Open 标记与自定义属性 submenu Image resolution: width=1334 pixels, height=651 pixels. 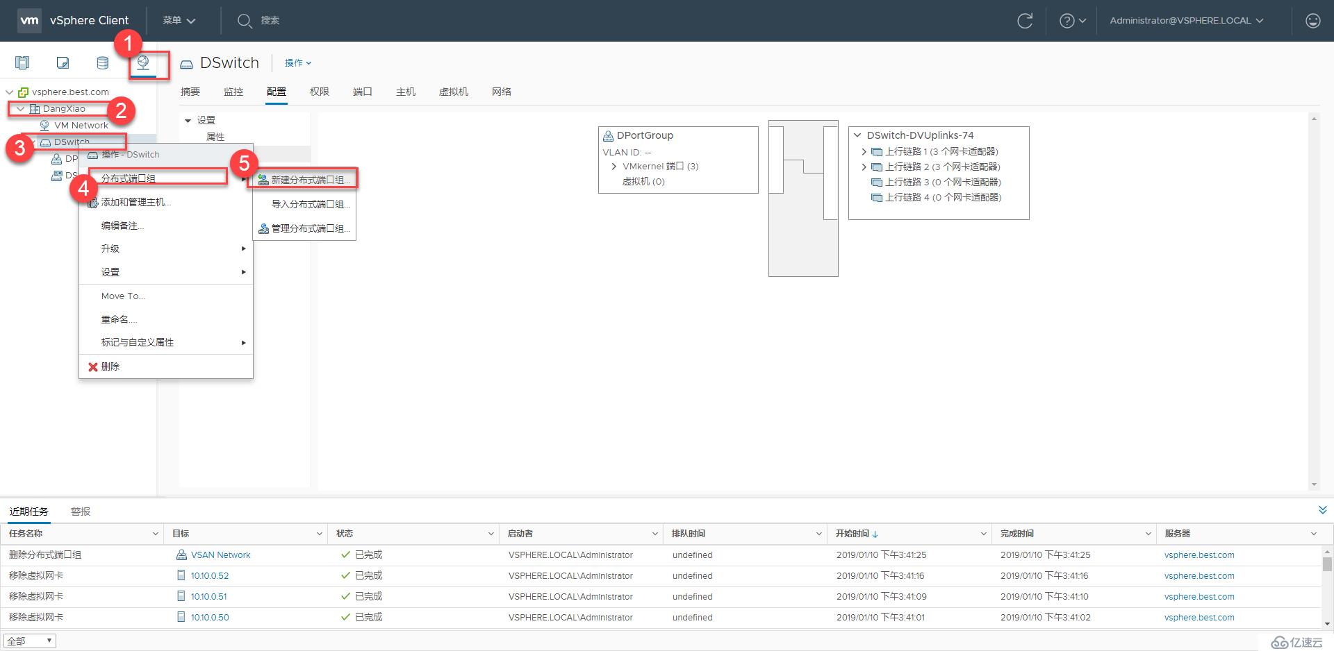(x=166, y=342)
